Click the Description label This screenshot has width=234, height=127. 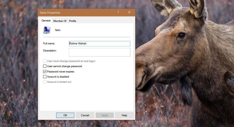pyautogui.click(x=50, y=51)
